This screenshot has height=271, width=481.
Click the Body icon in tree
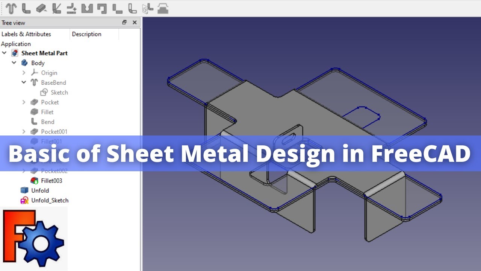(x=24, y=63)
